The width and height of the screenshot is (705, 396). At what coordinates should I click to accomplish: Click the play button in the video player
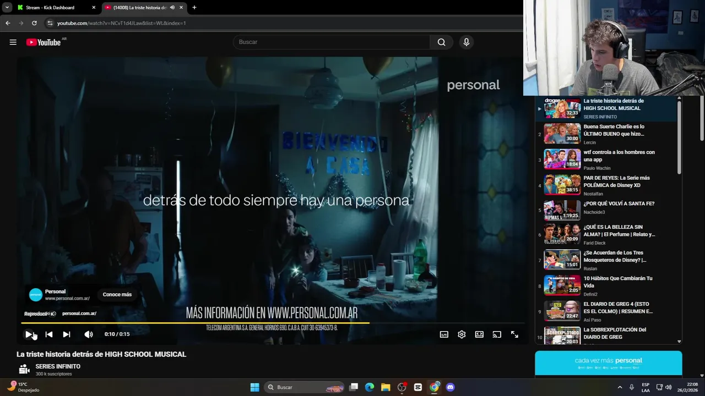[x=29, y=334]
